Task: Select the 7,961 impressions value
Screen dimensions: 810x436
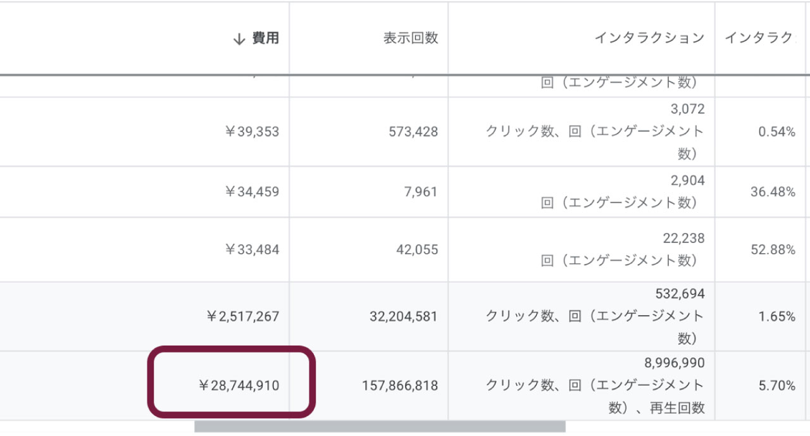Action: (x=421, y=192)
